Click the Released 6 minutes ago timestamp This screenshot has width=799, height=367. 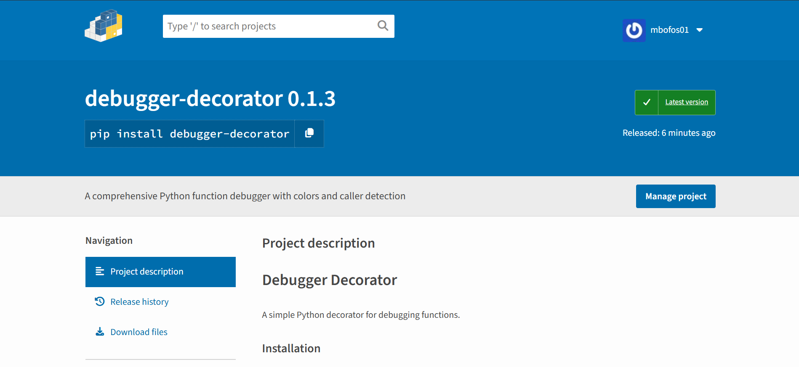(668, 133)
